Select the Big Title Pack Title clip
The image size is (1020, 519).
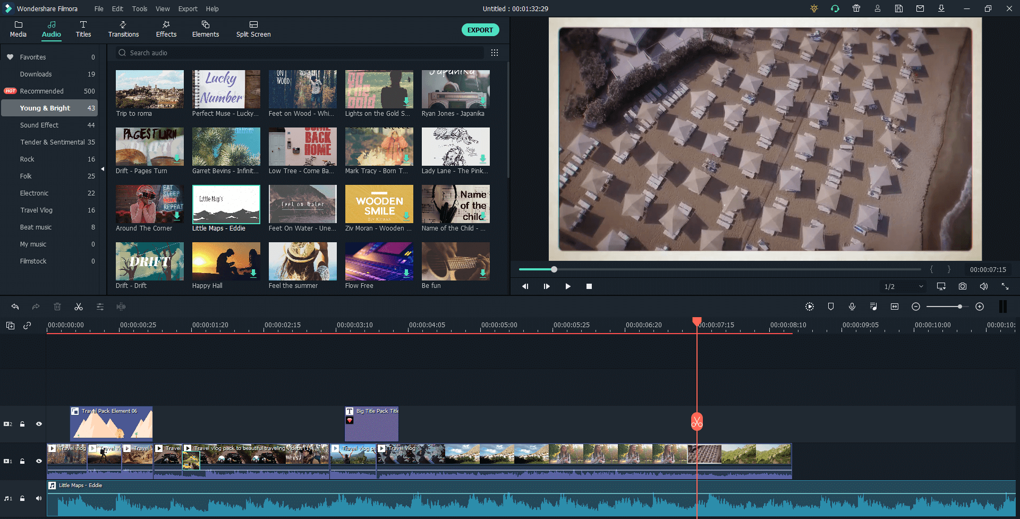pyautogui.click(x=372, y=423)
